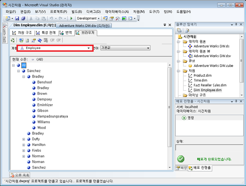Collapse the expanded Bradley node
This screenshot has width=246, height=186.
(24, 76)
